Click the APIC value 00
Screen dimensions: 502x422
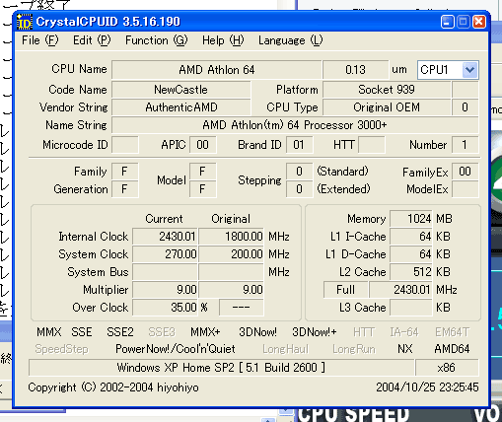[202, 145]
